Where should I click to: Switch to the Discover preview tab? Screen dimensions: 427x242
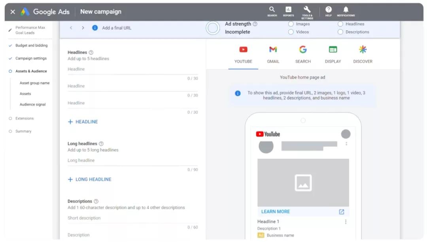click(363, 54)
